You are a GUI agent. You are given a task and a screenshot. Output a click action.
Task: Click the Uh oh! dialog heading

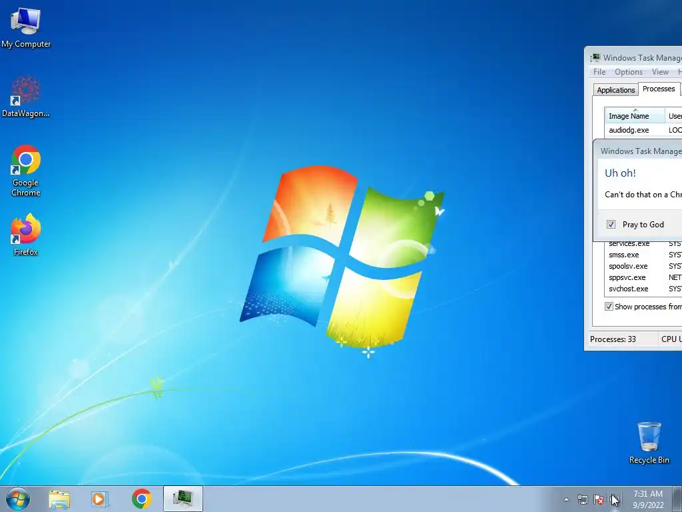(620, 173)
